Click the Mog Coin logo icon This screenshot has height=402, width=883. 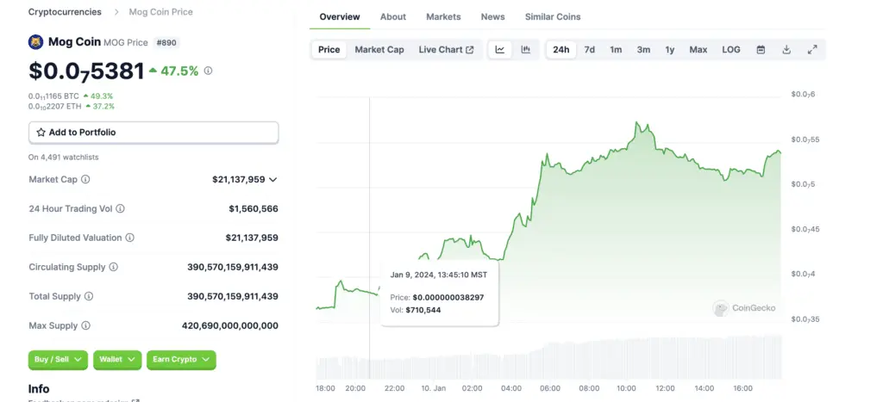click(x=36, y=42)
